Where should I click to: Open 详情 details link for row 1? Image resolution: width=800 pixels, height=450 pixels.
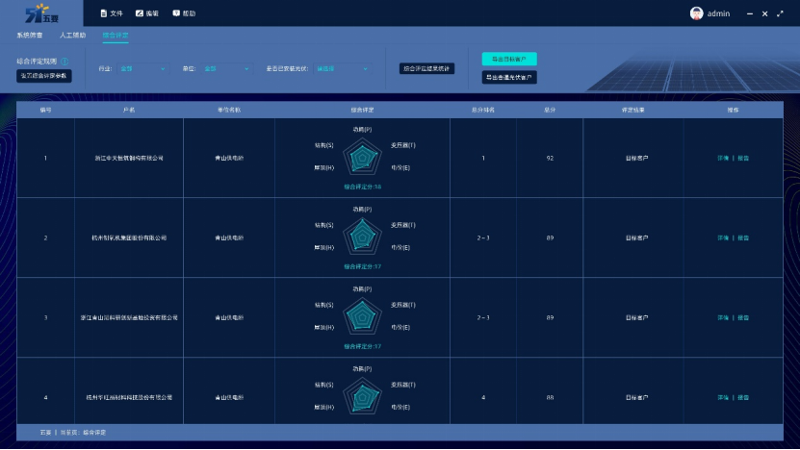click(x=723, y=159)
